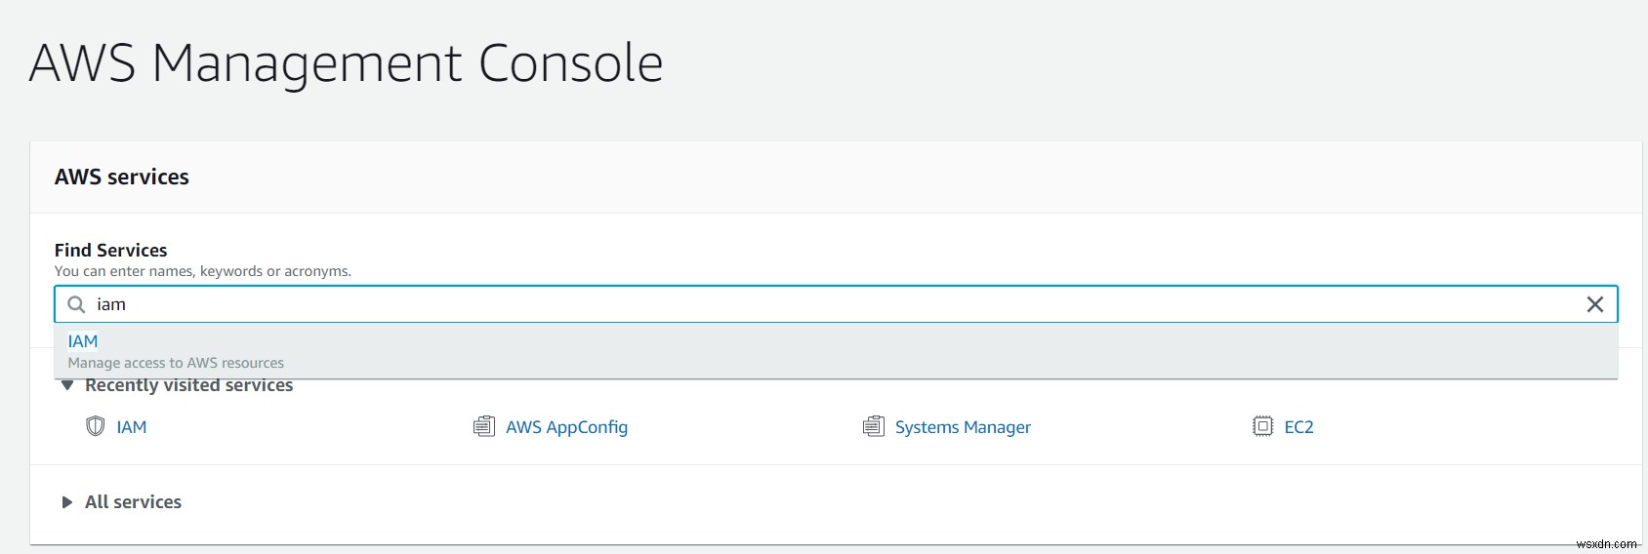This screenshot has width=1648, height=554.
Task: Click 'You can enter names, keywords or acronyms.' hint
Action: click(203, 271)
